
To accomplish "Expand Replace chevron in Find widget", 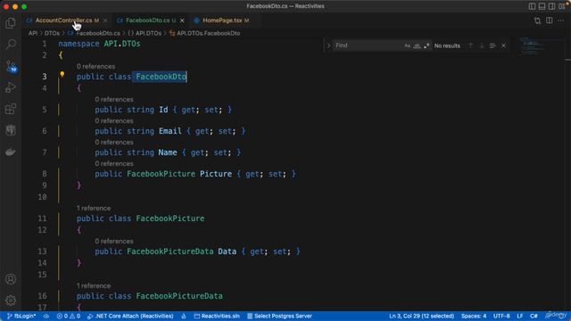I will point(328,45).
